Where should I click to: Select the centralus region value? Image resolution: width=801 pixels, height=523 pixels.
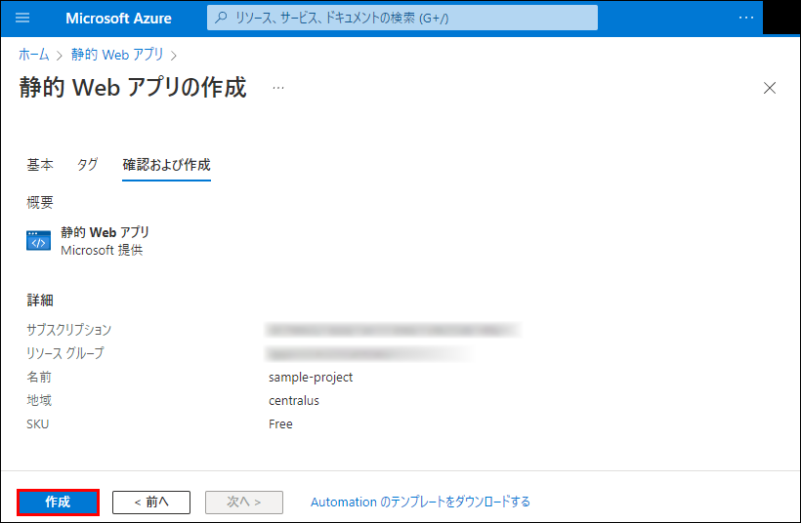coord(294,400)
